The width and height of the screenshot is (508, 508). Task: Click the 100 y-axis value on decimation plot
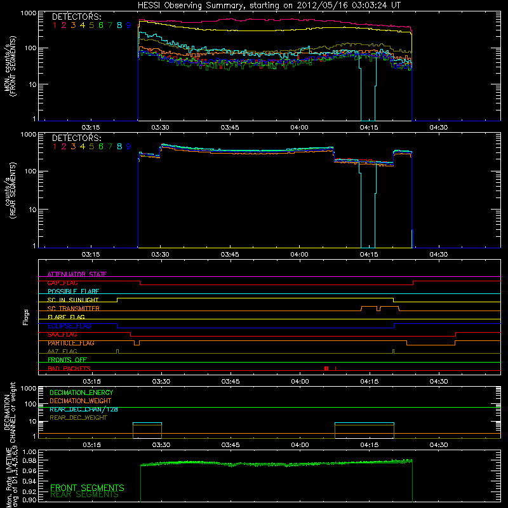tap(30, 404)
